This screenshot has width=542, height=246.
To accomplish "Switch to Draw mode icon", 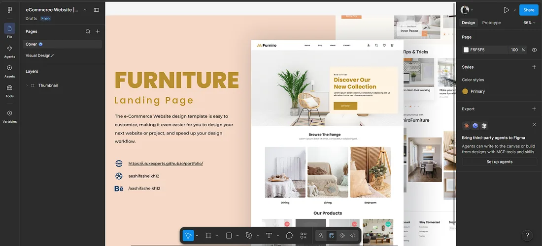I will [x=321, y=236].
